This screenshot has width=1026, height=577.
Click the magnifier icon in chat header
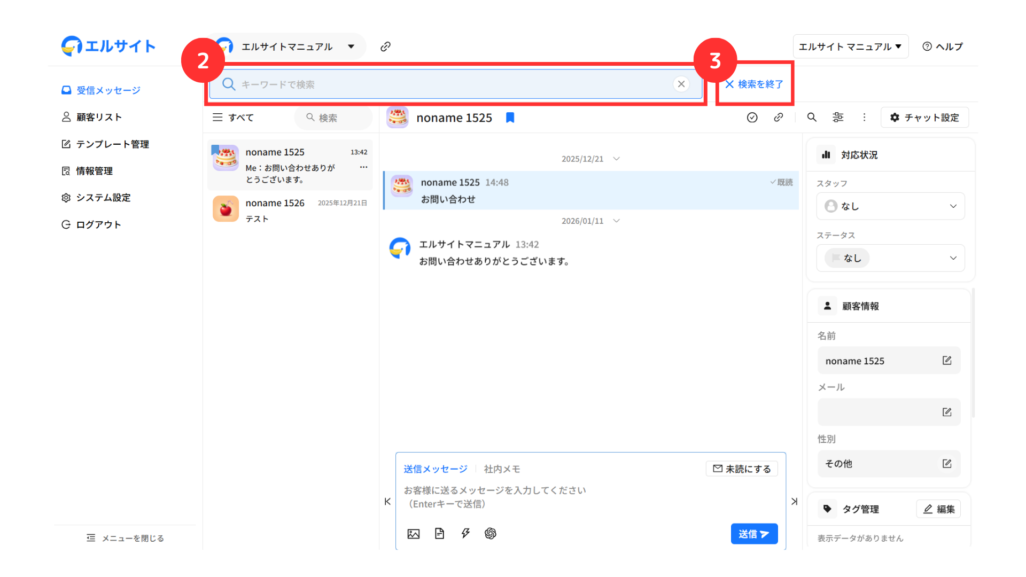click(x=812, y=118)
